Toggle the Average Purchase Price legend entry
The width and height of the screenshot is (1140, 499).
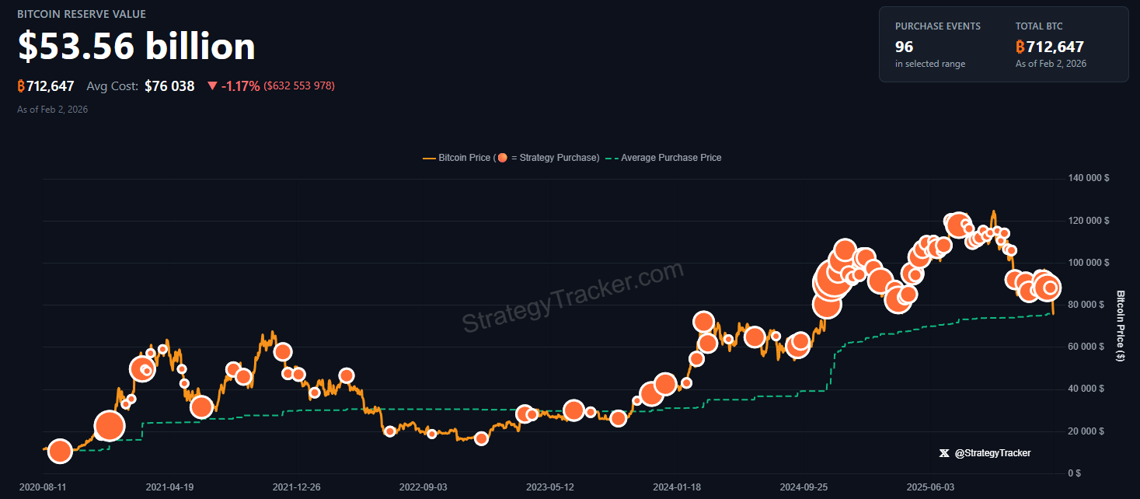click(x=671, y=158)
